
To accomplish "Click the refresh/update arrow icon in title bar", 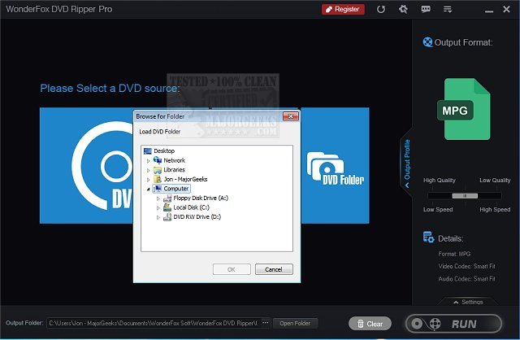I will click(x=381, y=9).
